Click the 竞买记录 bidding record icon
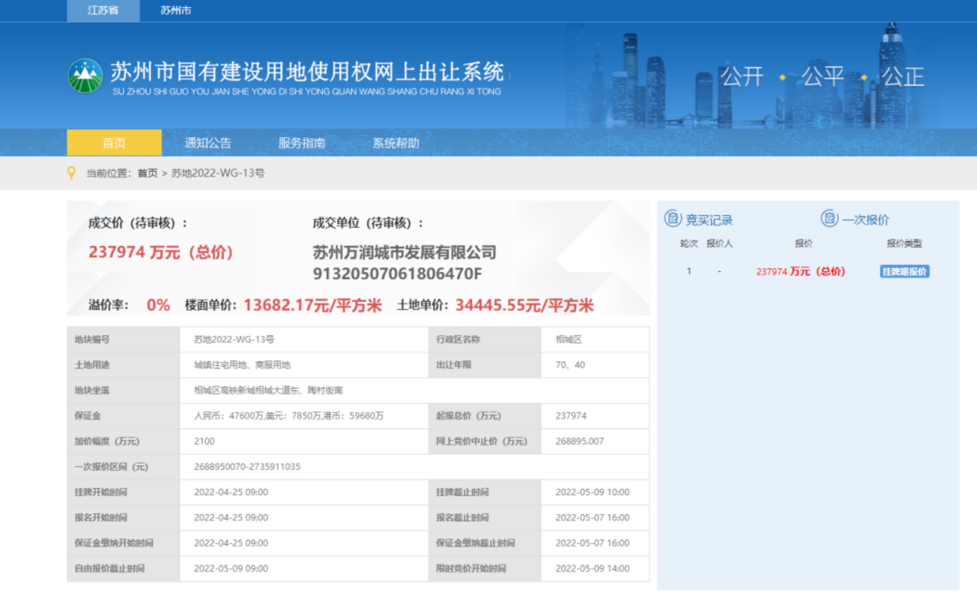 pyautogui.click(x=672, y=218)
